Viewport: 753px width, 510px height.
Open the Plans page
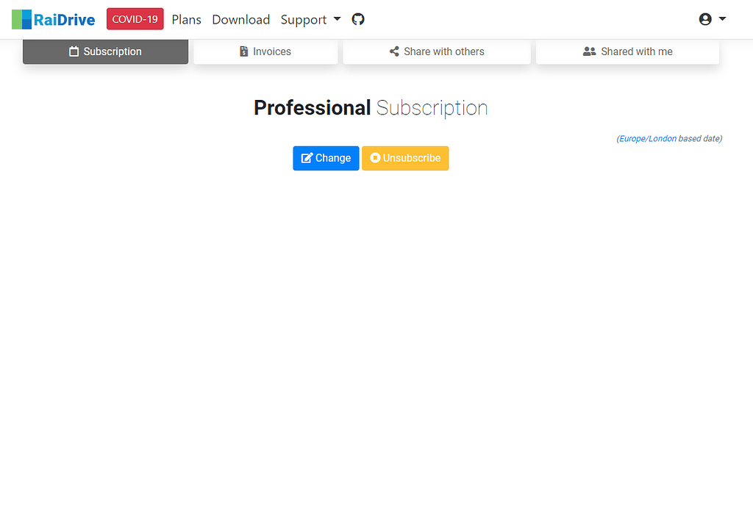pyautogui.click(x=186, y=19)
